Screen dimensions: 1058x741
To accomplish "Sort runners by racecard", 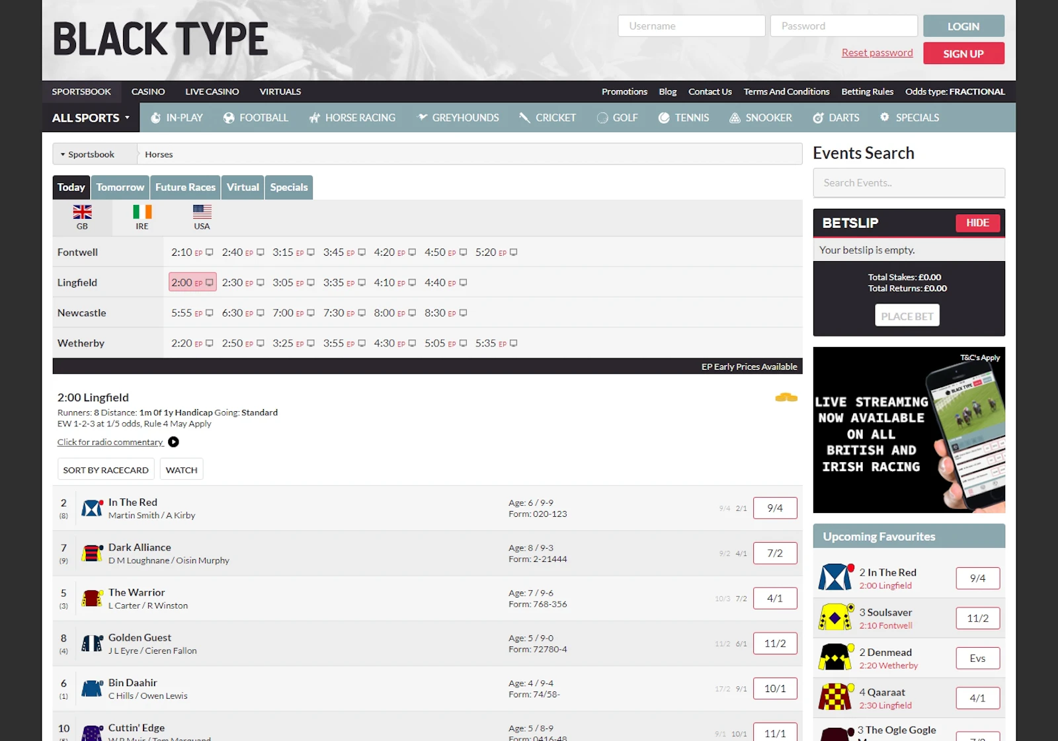I will click(x=106, y=470).
